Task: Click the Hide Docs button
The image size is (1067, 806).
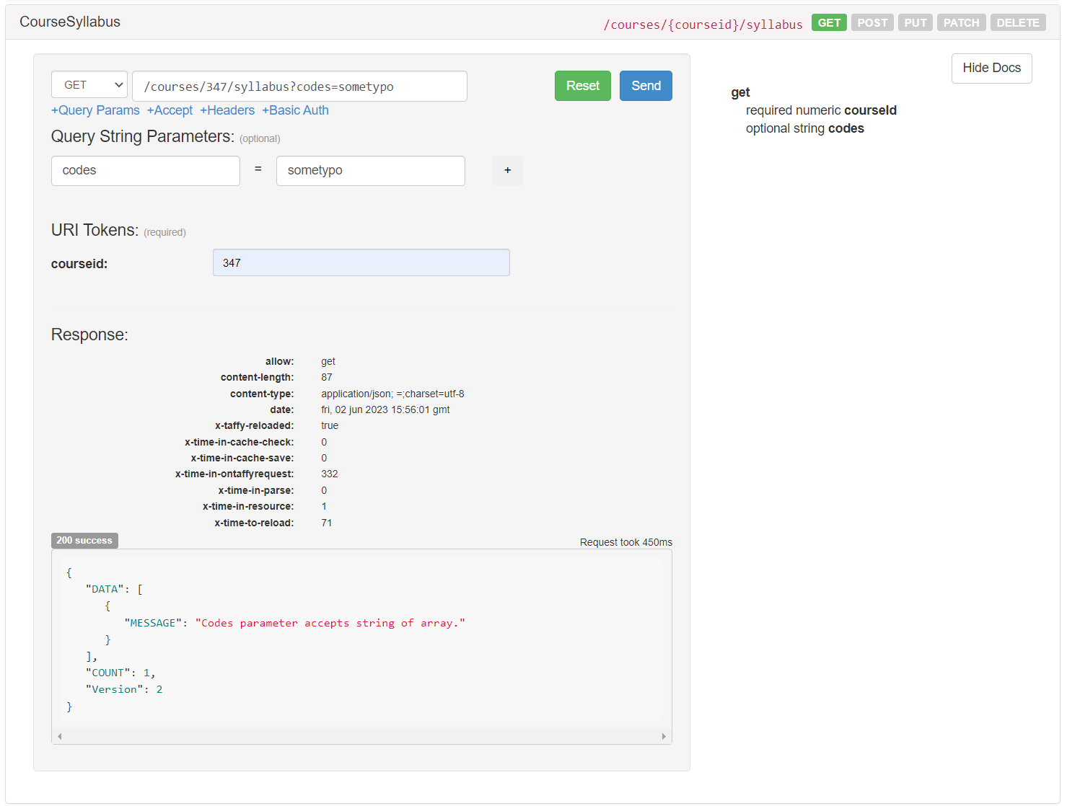Action: (x=991, y=68)
